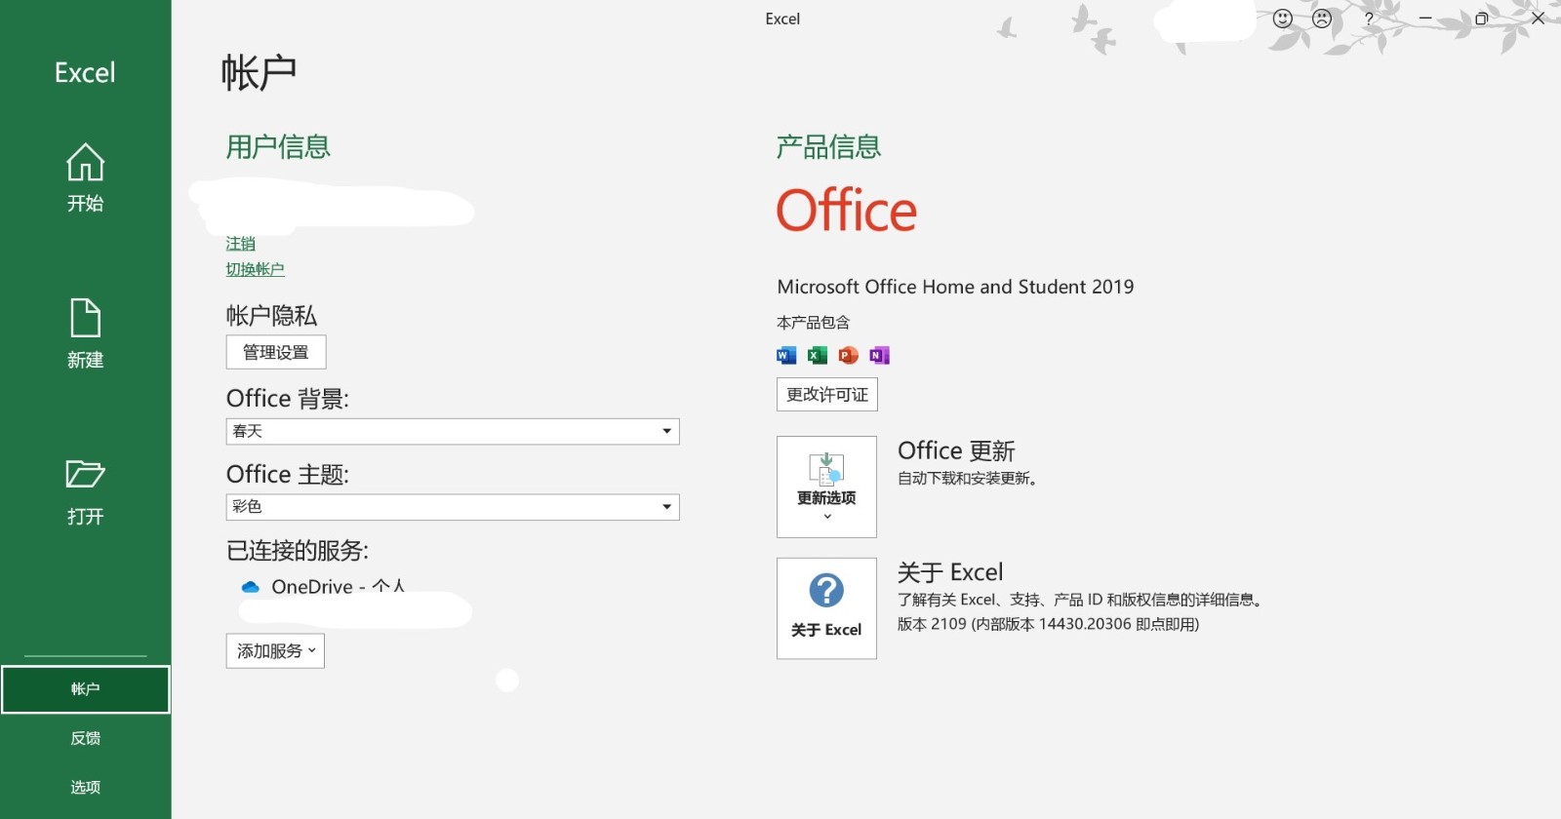Click the 了解有关 Excel description text
The height and width of the screenshot is (819, 1561).
tap(1081, 600)
